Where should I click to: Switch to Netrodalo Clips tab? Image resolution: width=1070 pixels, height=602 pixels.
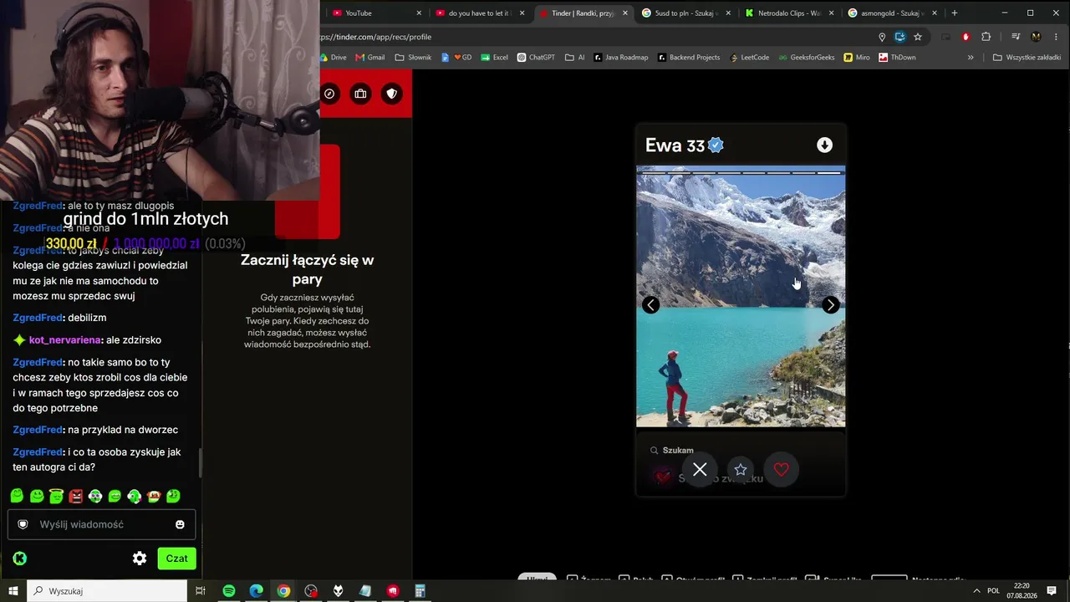click(x=788, y=13)
